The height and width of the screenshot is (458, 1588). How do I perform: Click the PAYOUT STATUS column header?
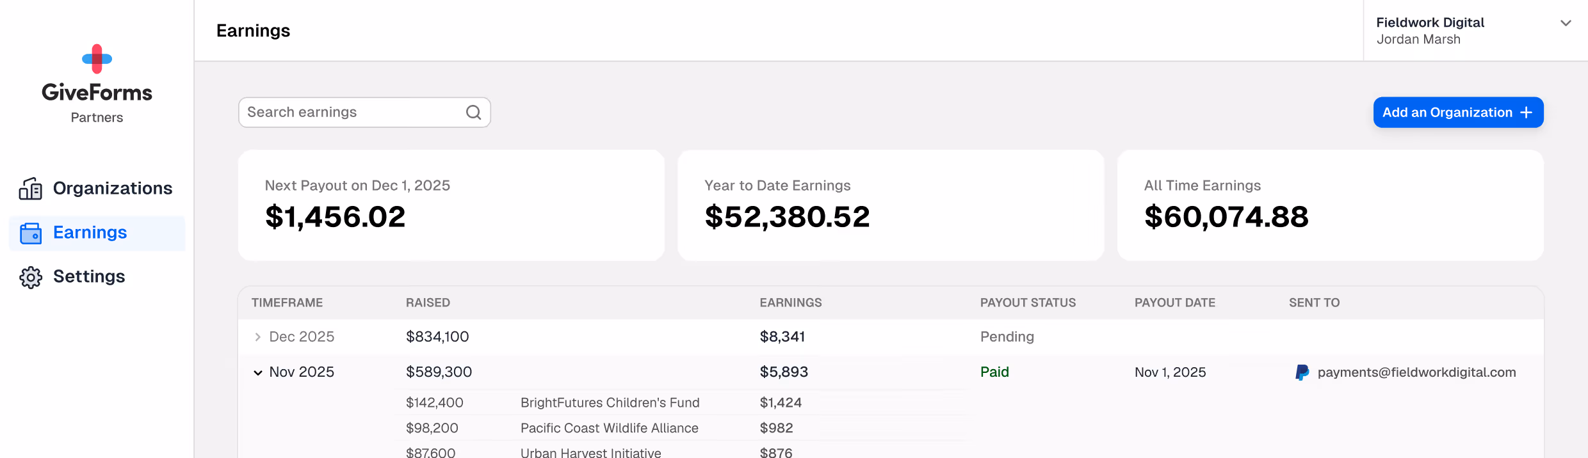pyautogui.click(x=1028, y=303)
